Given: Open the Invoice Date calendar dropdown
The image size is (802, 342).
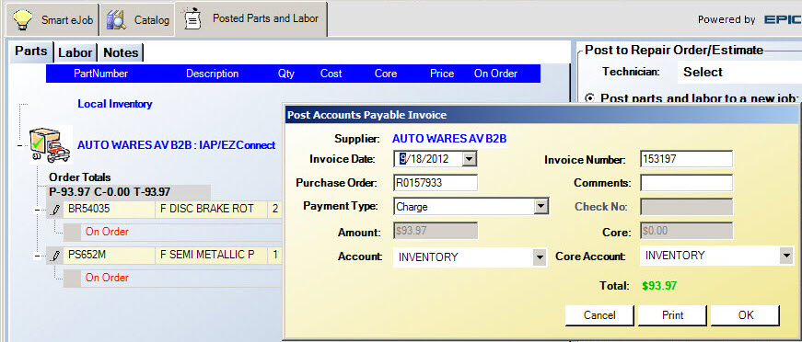Looking at the screenshot, I should [469, 159].
